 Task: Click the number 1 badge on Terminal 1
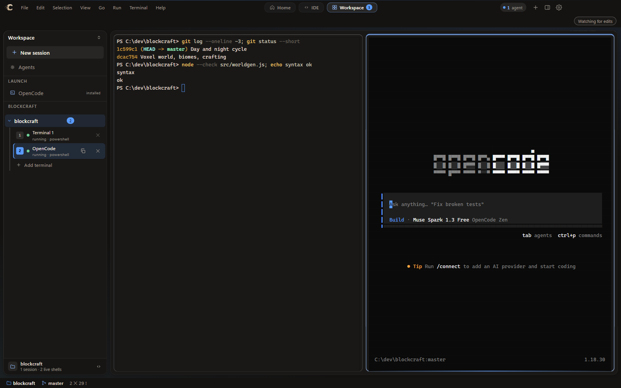[20, 135]
